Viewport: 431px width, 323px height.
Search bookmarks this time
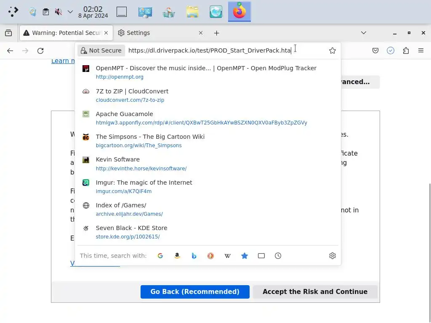click(245, 256)
